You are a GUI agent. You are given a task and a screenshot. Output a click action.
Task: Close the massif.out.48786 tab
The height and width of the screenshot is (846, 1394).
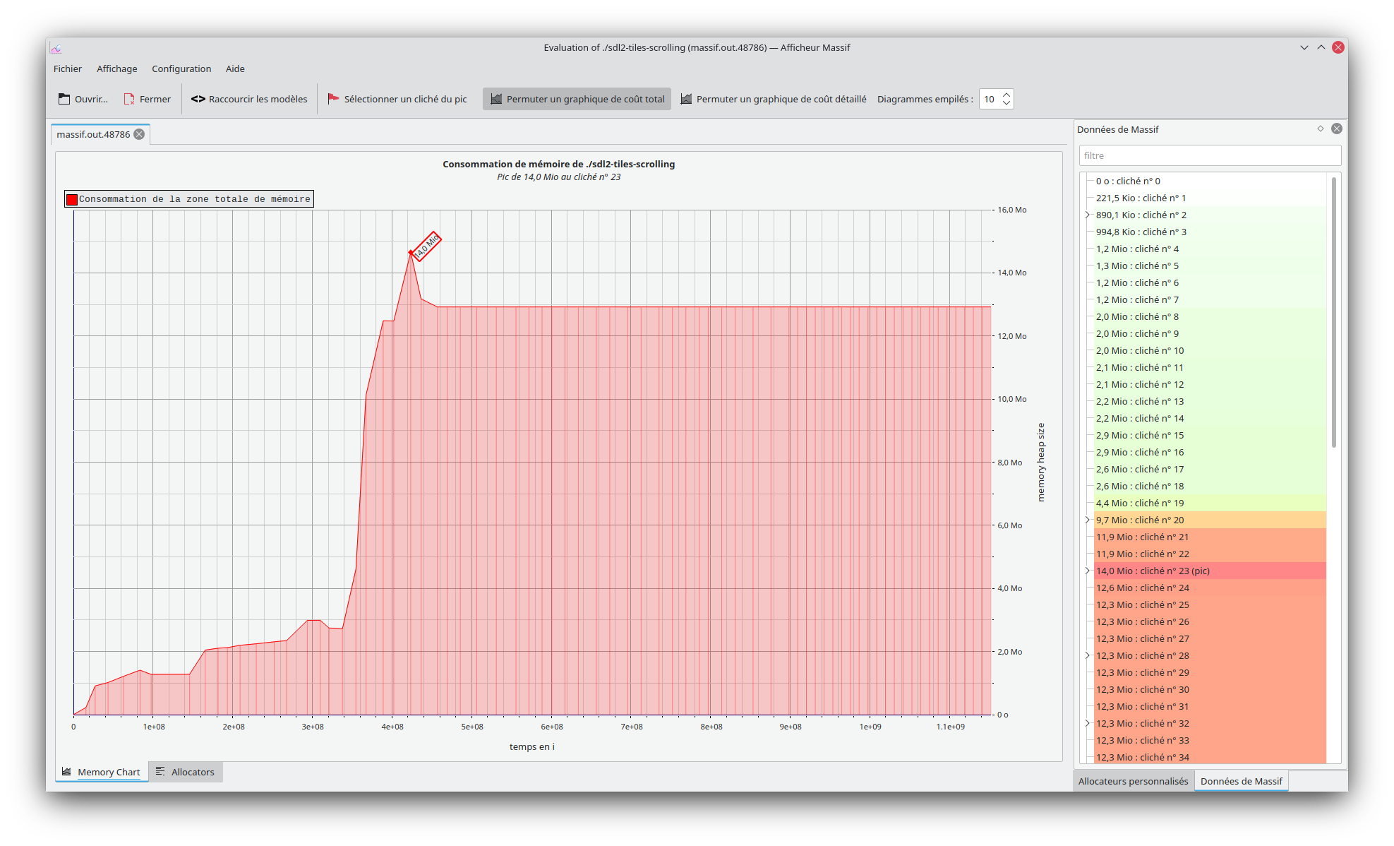[139, 134]
